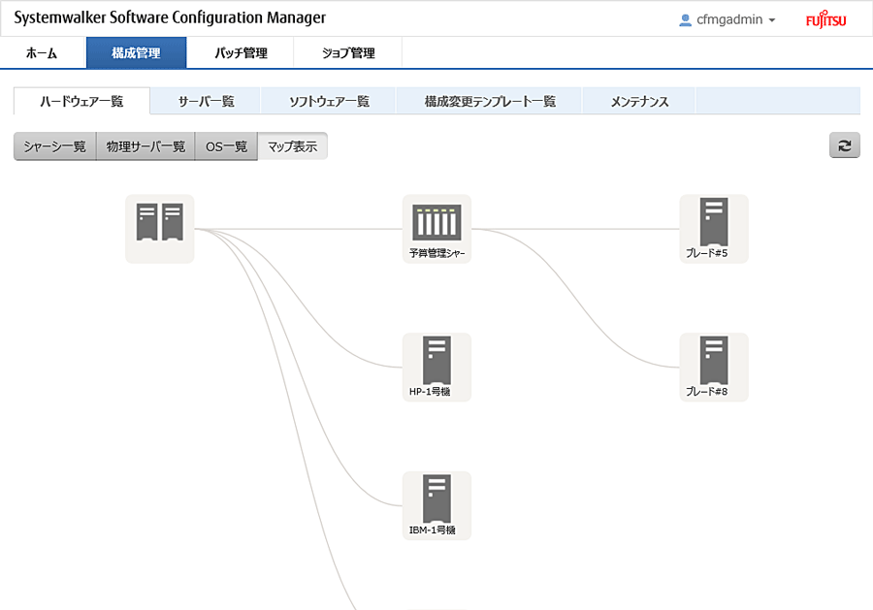This screenshot has height=610, width=873.
Task: Switch to the サーバー一覧 sub-tab
Action: 206,101
